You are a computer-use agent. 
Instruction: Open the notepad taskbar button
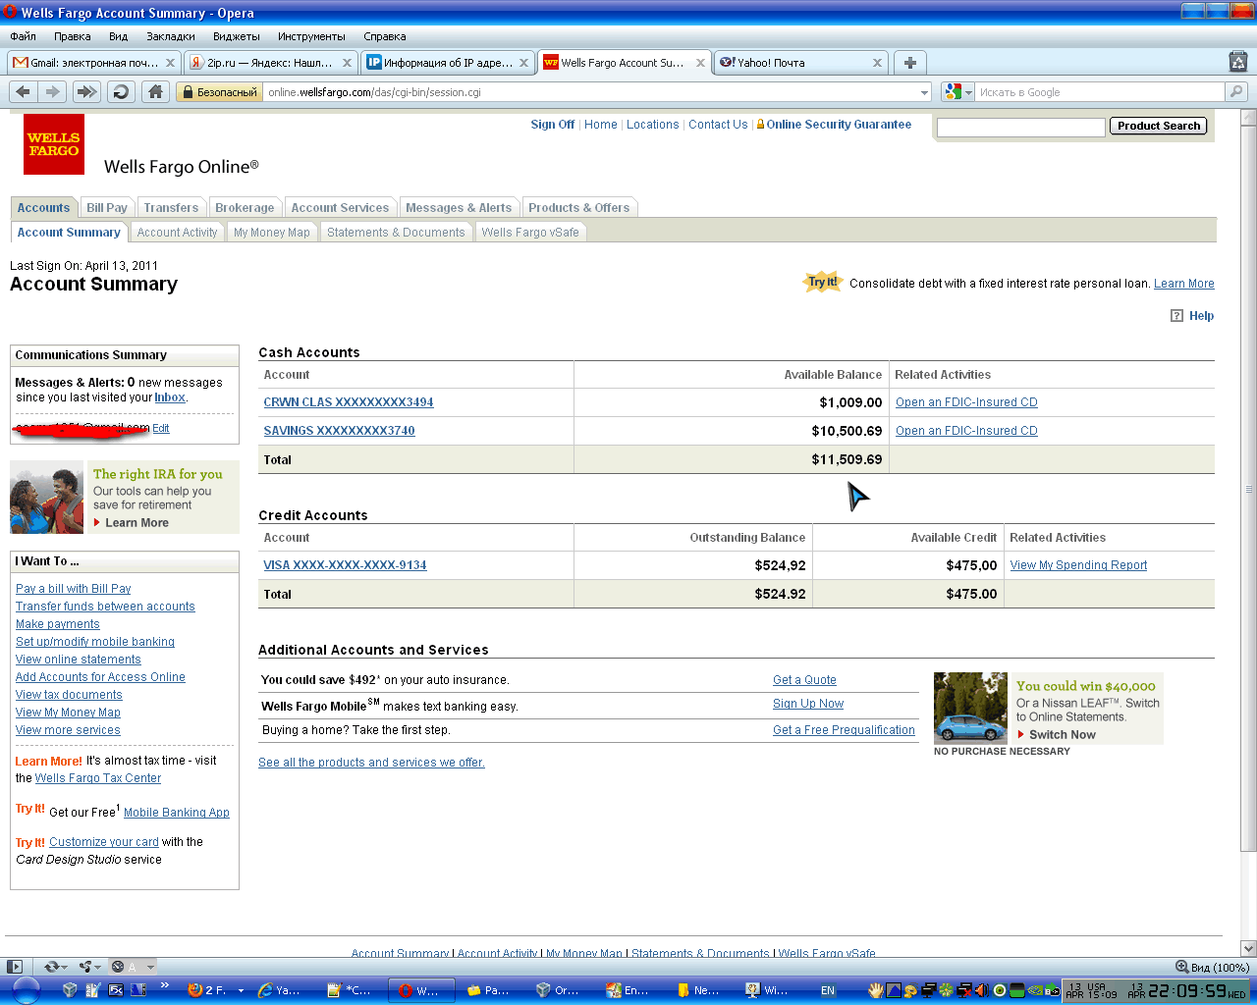click(x=350, y=990)
